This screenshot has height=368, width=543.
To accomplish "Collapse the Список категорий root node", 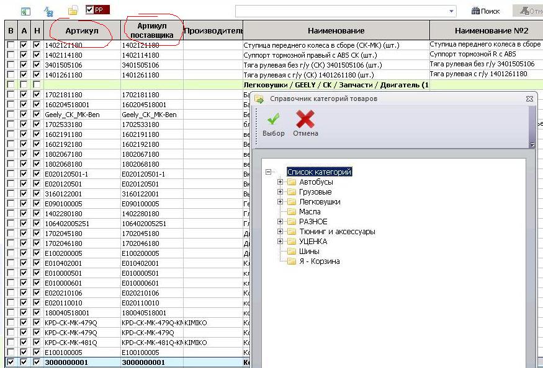I will 268,172.
